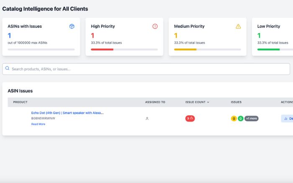Focus the search products, ASINs, or issues field
293x183 pixels.
(146, 69)
